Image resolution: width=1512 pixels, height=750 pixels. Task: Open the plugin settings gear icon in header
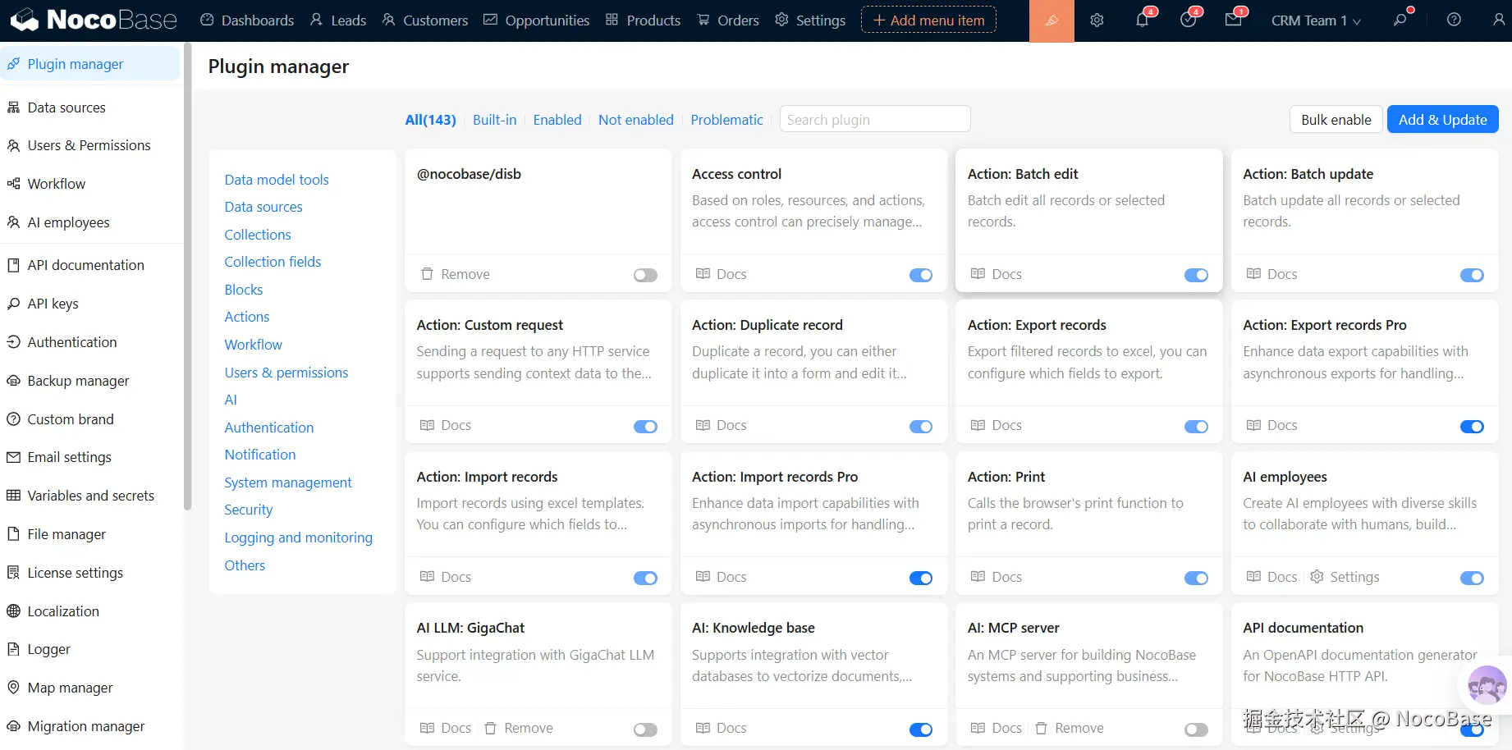pos(1097,21)
